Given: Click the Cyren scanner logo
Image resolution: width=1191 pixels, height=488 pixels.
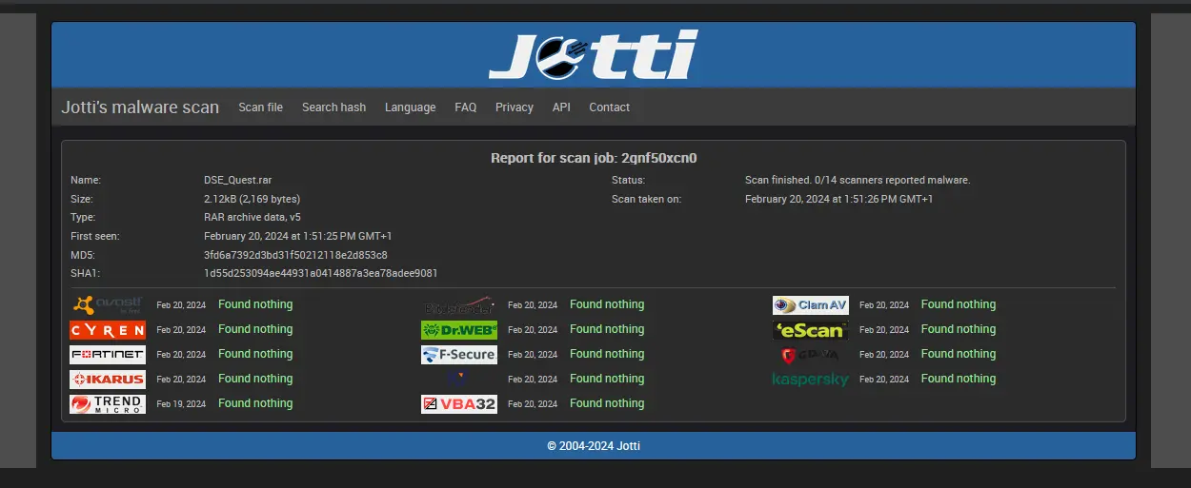Looking at the screenshot, I should click(108, 330).
